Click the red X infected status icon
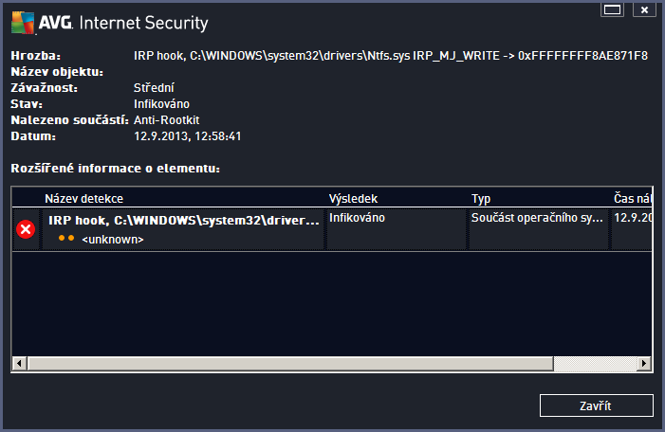665x432 pixels. [x=27, y=229]
